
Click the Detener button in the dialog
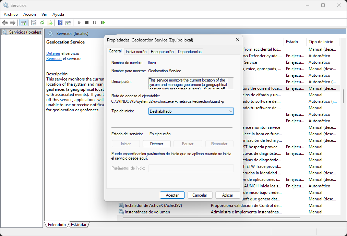tap(157, 144)
